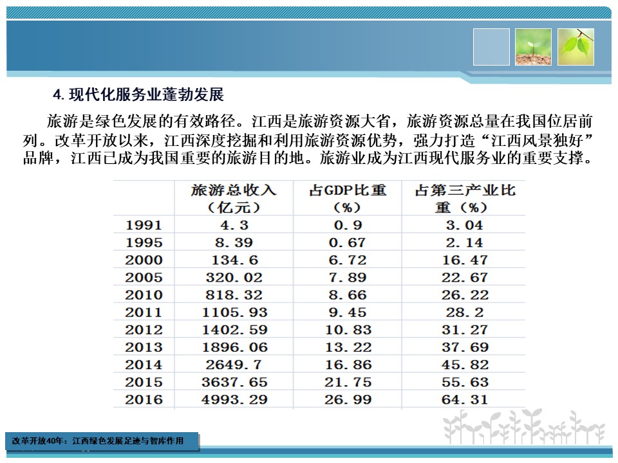Click the year cell '2016'
The image size is (618, 463).
[144, 399]
